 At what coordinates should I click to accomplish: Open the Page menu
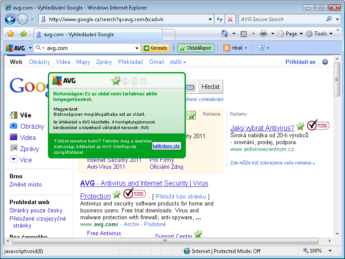(x=290, y=34)
